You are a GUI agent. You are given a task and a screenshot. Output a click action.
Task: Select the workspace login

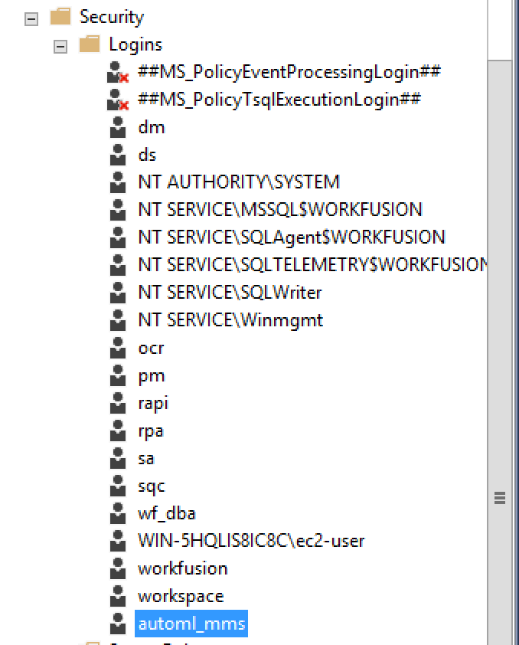(181, 596)
